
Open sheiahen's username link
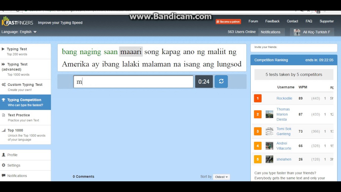coord(284,159)
